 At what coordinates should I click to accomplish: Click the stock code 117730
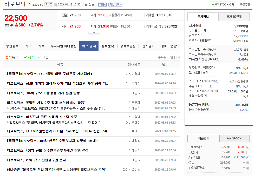[38, 5]
